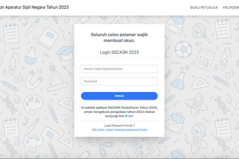The image size is (239, 159).
Task: Open the HELPDESK menu item
Action: tap(231, 7)
